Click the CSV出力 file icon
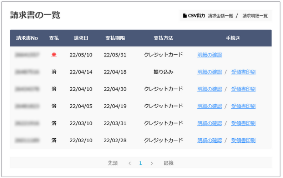This screenshot has width=283, height=178. click(185, 16)
